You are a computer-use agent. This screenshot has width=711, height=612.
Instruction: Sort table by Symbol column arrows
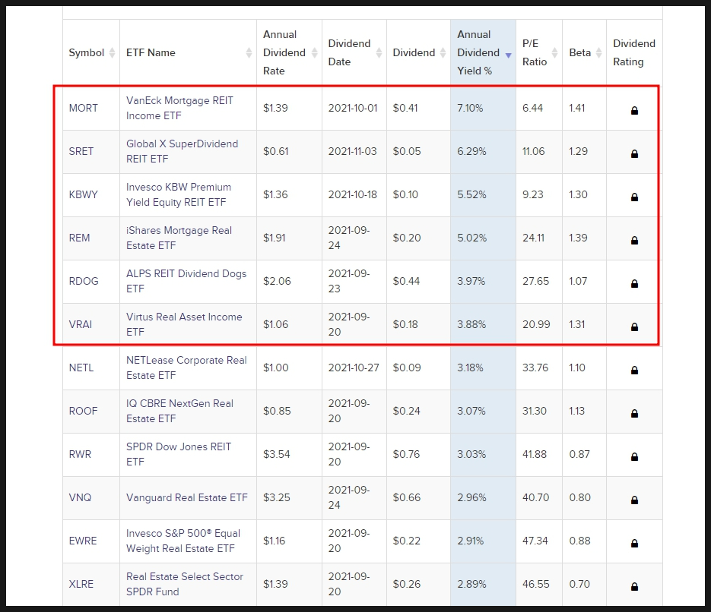point(112,52)
